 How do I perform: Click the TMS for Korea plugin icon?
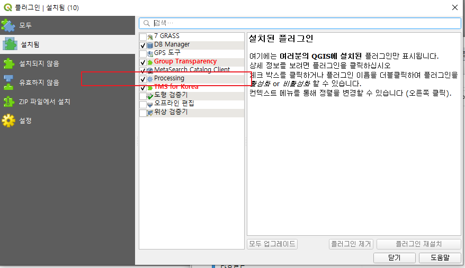[150, 88]
